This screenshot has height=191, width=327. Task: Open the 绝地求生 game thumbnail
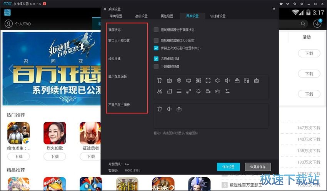(x=18, y=133)
